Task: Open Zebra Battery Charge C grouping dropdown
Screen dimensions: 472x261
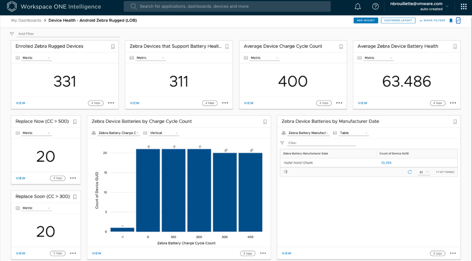Action: (118, 133)
